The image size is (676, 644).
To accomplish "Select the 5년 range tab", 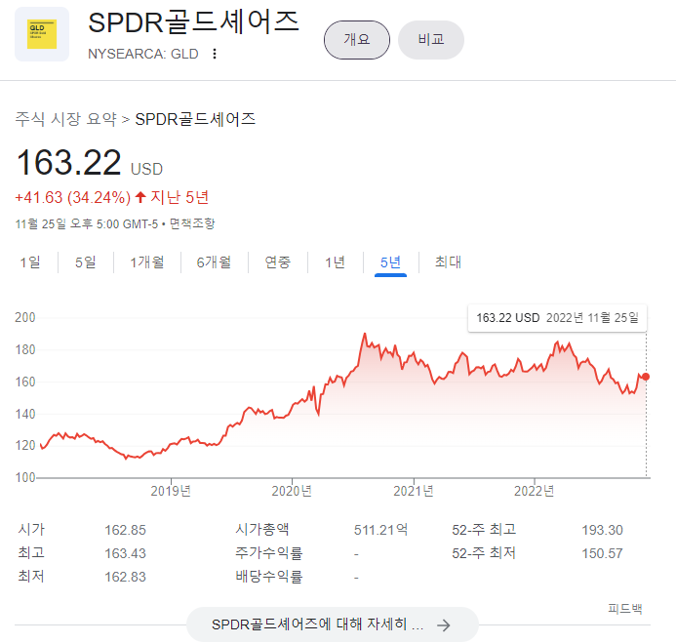I will [390, 262].
